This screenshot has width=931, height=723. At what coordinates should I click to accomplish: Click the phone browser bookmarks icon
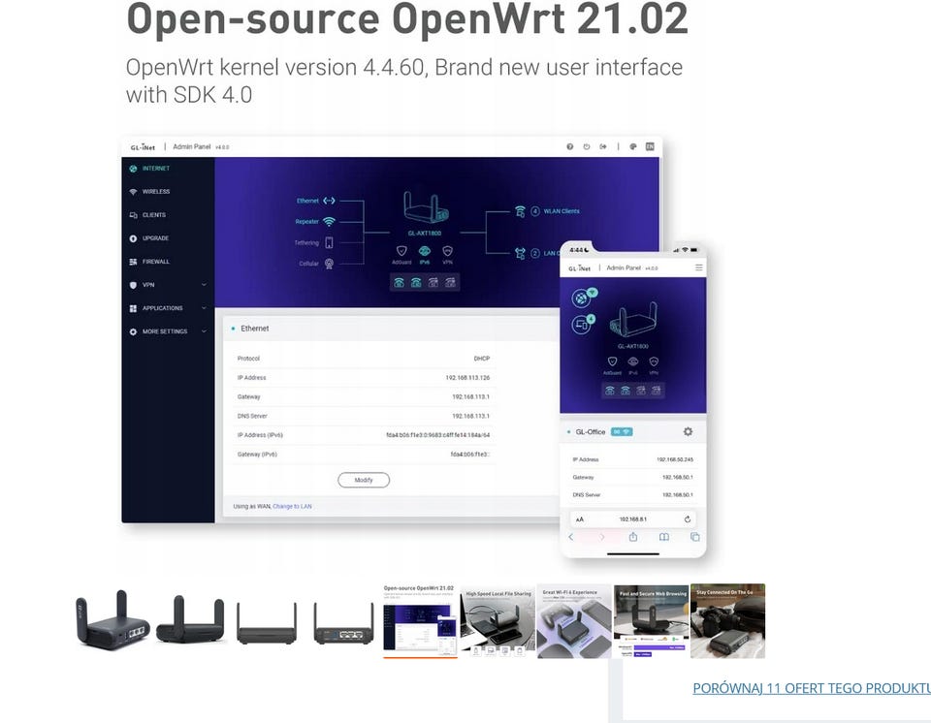click(x=663, y=537)
